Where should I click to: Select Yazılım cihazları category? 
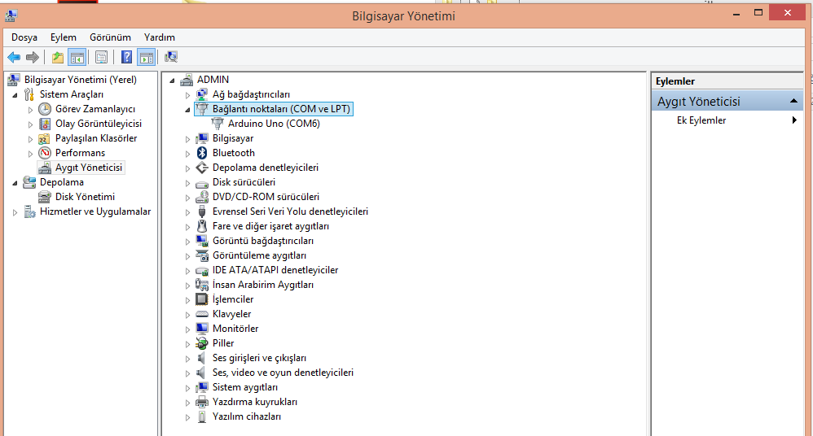click(247, 416)
